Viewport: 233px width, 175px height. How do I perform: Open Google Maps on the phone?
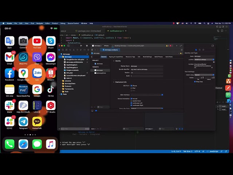tap(23, 73)
